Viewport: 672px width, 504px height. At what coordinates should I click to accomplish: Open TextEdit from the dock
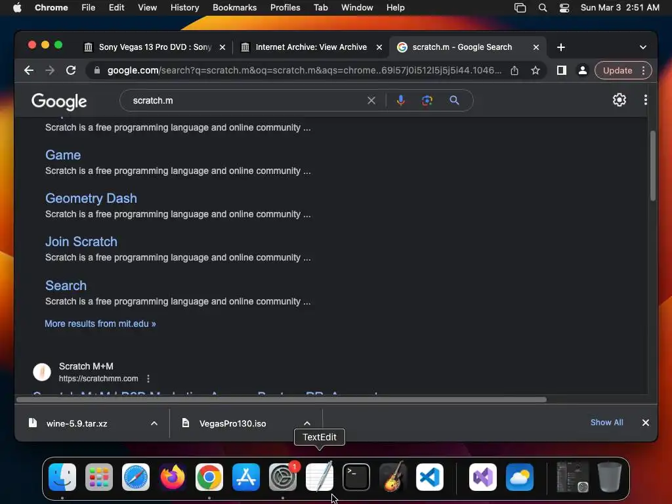click(320, 477)
